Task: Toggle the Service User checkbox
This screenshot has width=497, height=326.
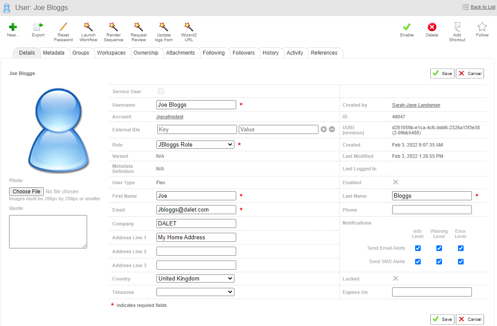Action: (161, 91)
